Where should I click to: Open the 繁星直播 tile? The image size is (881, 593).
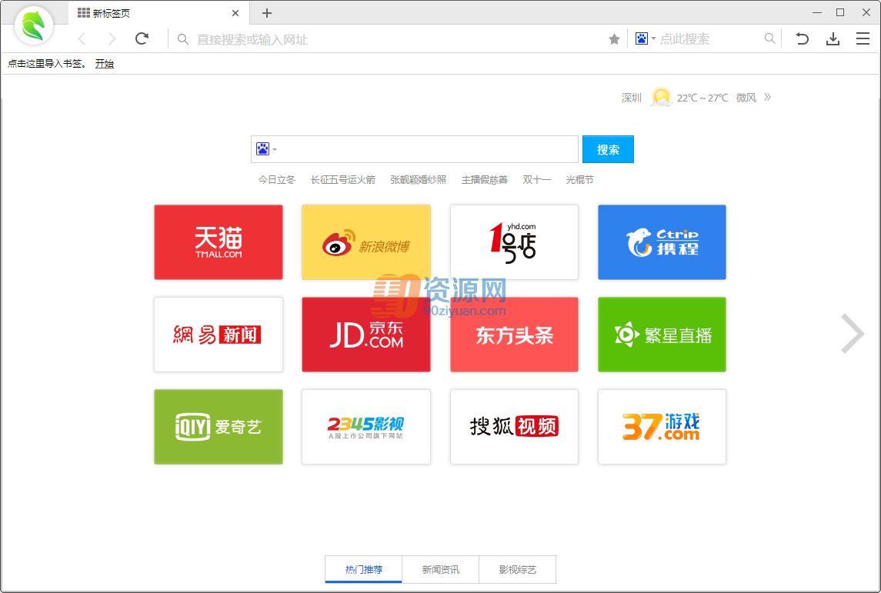pos(662,334)
